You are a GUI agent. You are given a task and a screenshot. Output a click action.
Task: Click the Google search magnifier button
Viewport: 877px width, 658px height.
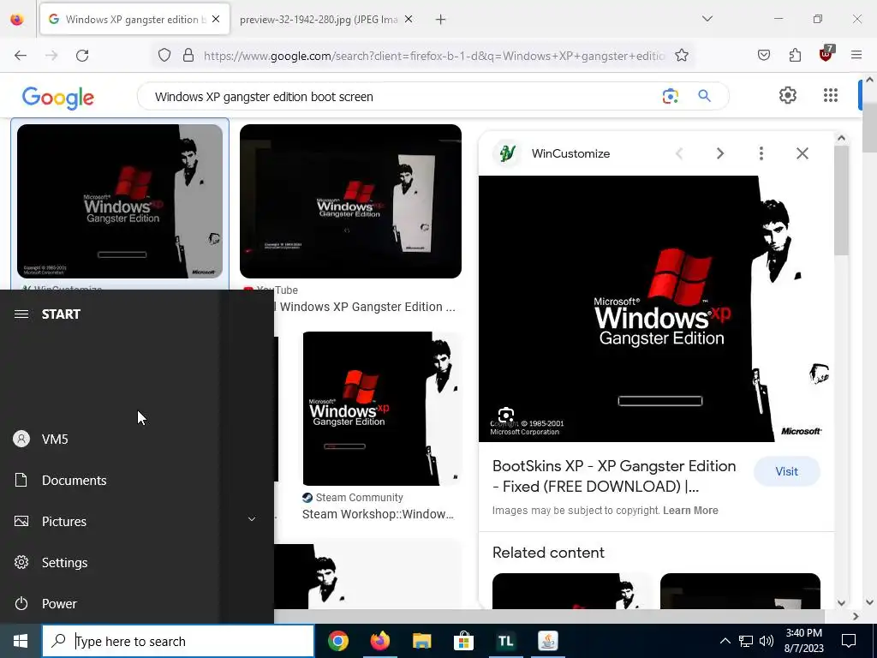coord(704,96)
